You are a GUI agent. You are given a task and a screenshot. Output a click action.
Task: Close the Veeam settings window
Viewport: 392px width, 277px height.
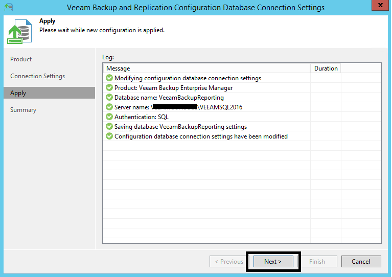click(x=380, y=5)
